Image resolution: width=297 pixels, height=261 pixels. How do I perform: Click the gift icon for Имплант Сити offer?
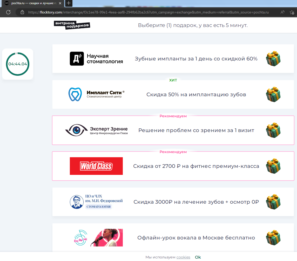click(x=273, y=94)
